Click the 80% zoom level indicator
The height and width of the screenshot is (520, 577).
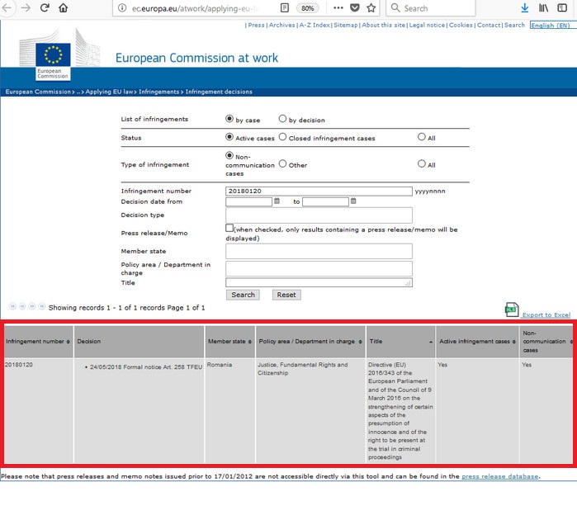pos(308,8)
